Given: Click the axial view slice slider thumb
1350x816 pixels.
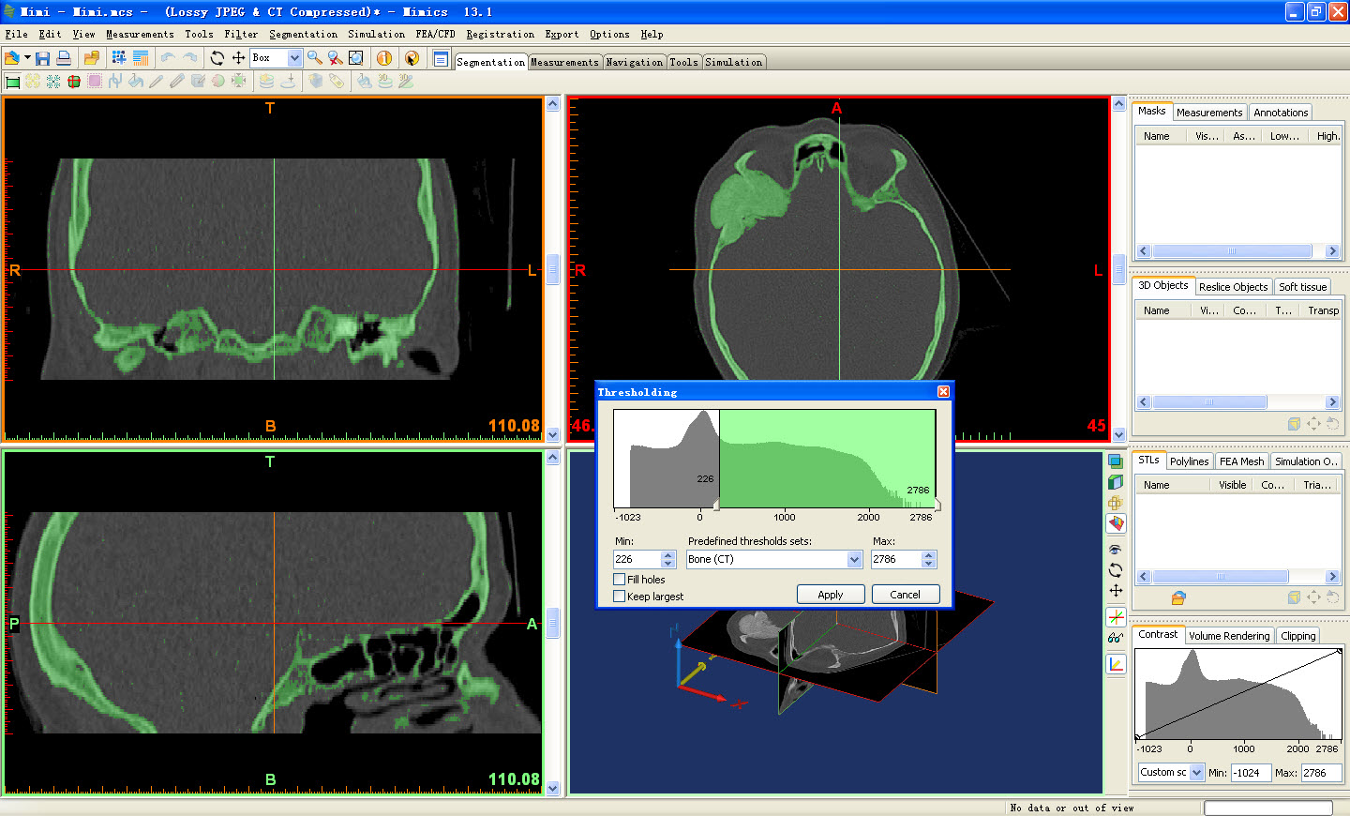Looking at the screenshot, I should tap(1118, 269).
